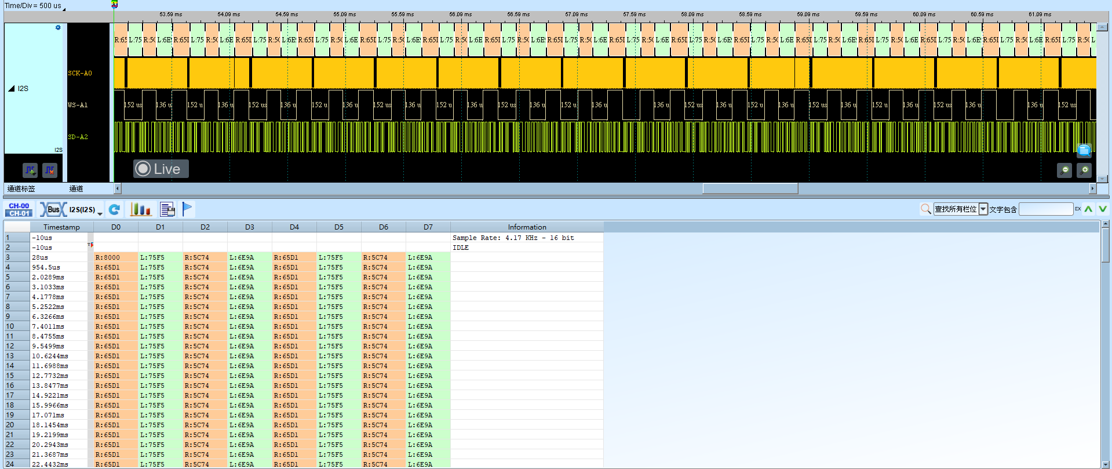Click the Information column header
Image resolution: width=1112 pixels, height=469 pixels.
tap(527, 227)
